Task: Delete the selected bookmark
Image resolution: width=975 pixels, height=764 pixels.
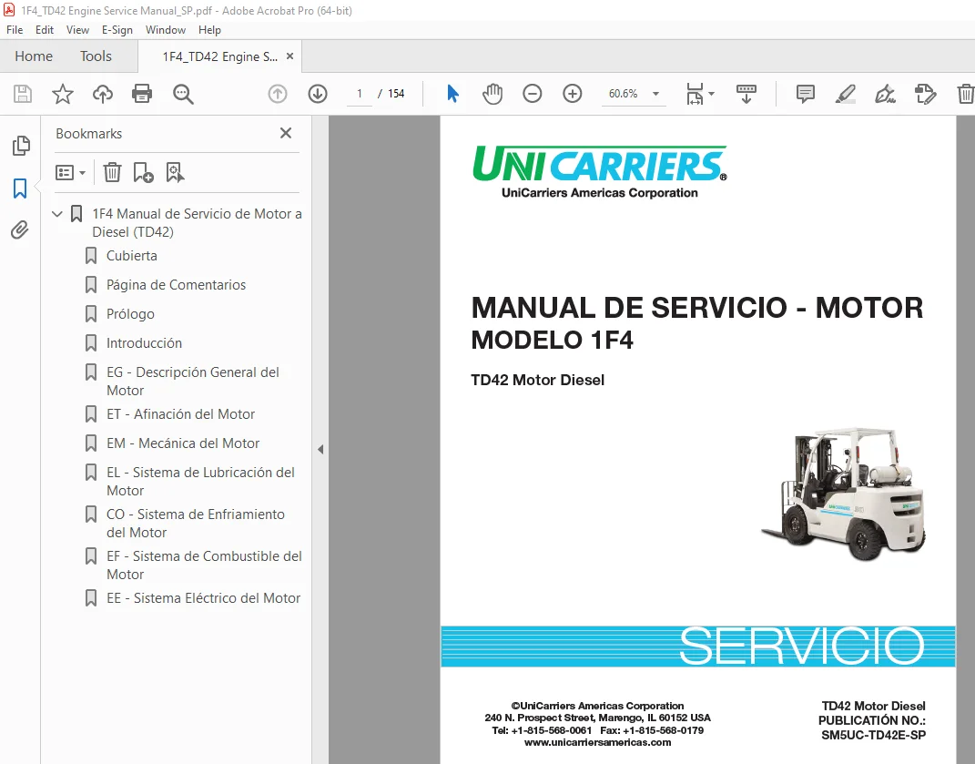Action: click(112, 172)
